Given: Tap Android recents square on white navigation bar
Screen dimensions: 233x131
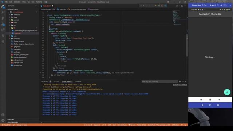Looking at the screenshot, I should click(x=201, y=100).
